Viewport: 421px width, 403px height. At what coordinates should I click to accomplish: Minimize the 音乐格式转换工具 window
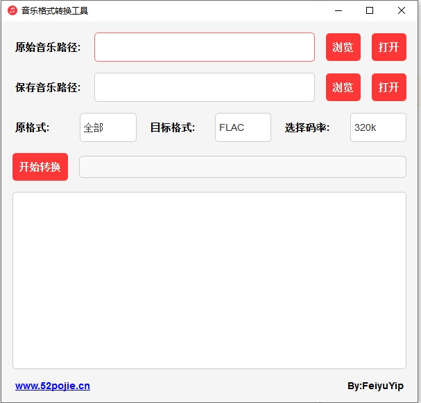click(338, 10)
